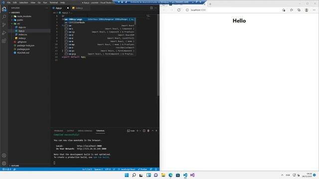Image resolution: width=319 pixels, height=179 pixels.
Task: Open the File menu
Action: point(9,2)
